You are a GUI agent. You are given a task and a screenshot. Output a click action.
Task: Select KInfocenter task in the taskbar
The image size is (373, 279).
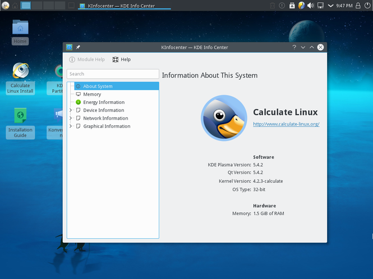point(124,6)
